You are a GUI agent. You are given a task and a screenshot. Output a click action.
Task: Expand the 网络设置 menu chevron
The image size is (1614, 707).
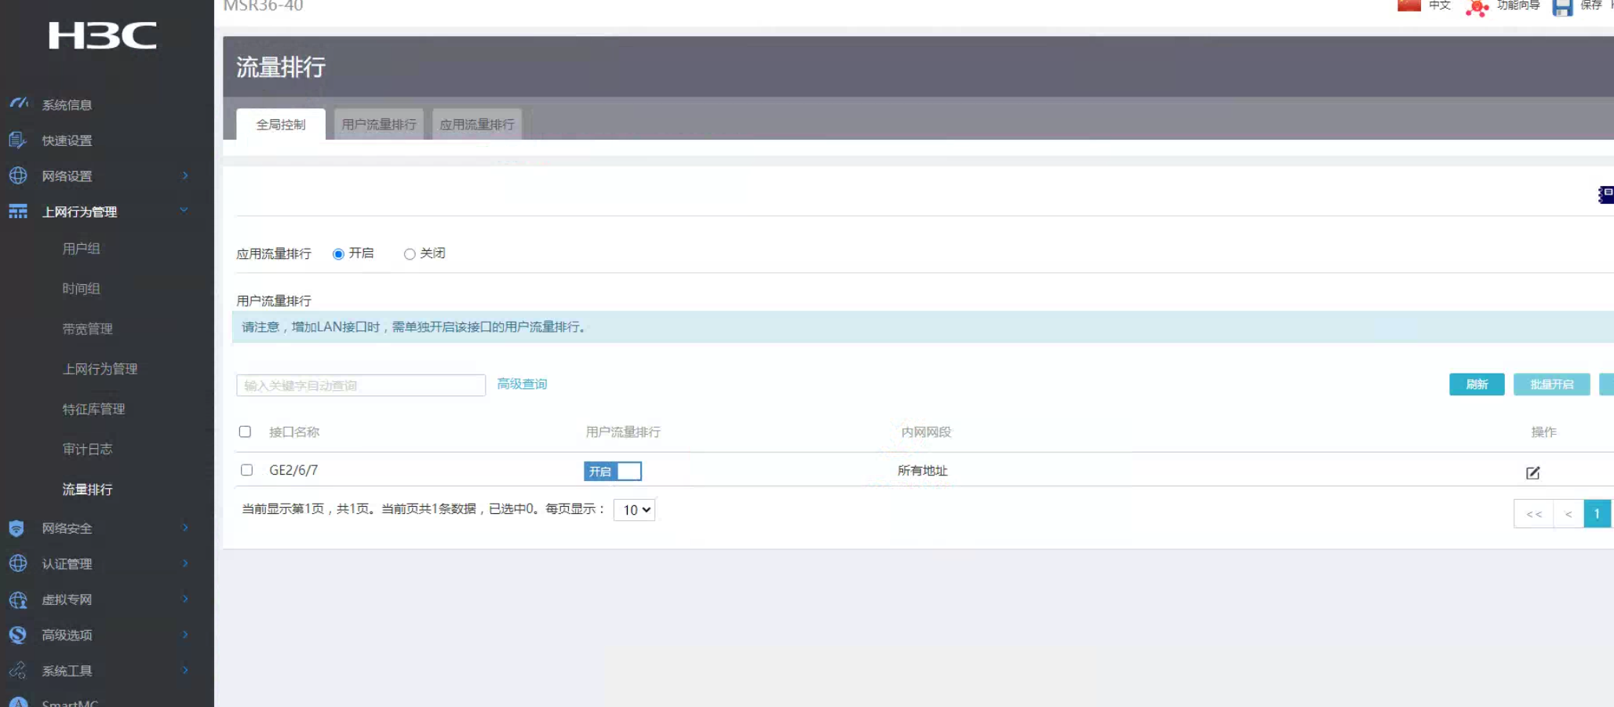point(185,175)
